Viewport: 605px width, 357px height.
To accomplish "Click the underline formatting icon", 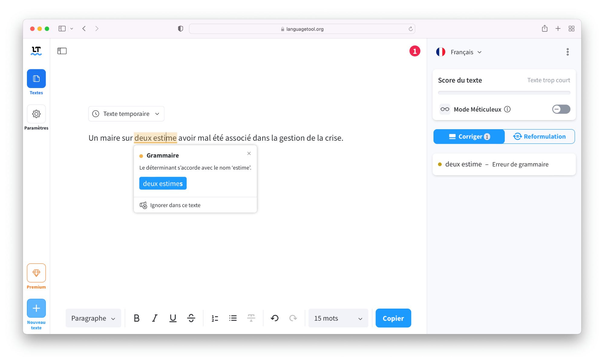I will click(x=173, y=318).
